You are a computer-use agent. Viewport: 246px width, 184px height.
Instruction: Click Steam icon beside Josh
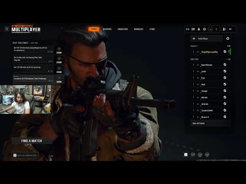pos(225,71)
